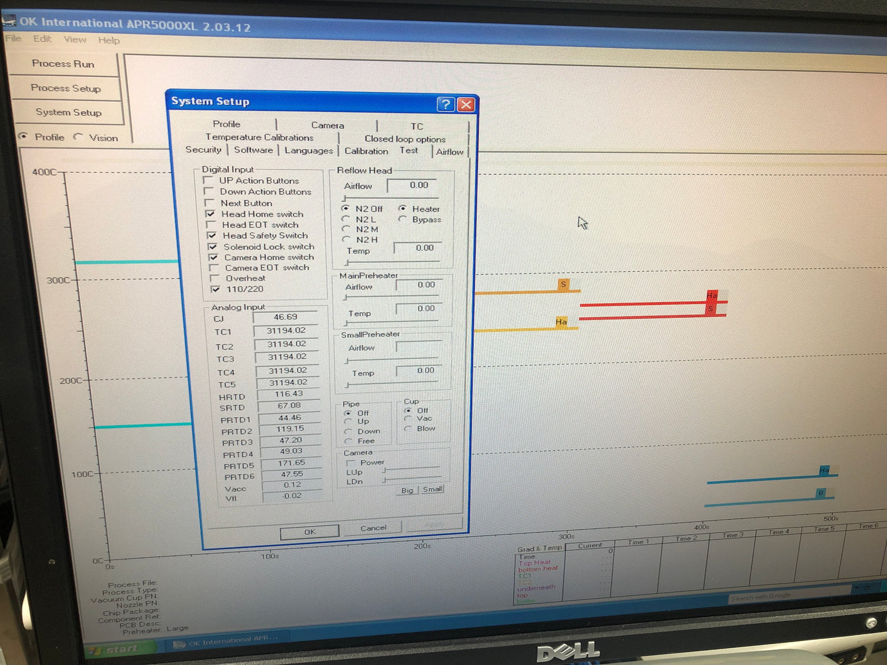Enable the Camera Power checkbox
887x665 pixels.
[x=351, y=463]
